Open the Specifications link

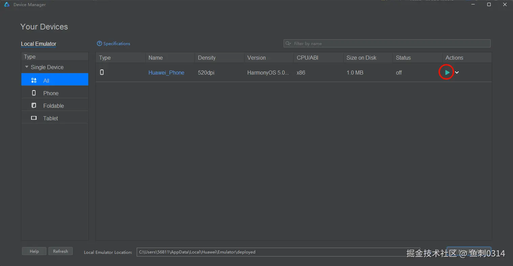(117, 44)
